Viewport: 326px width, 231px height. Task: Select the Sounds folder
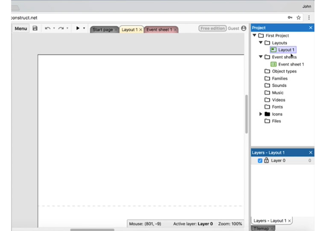[x=279, y=85]
